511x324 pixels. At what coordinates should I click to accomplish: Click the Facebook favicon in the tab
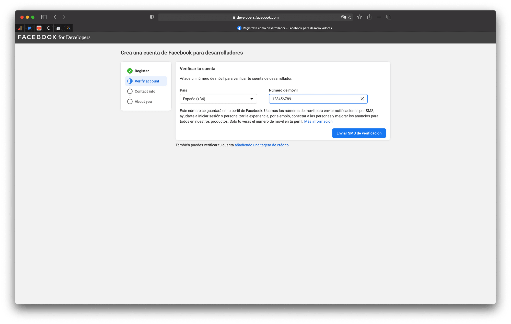239,28
